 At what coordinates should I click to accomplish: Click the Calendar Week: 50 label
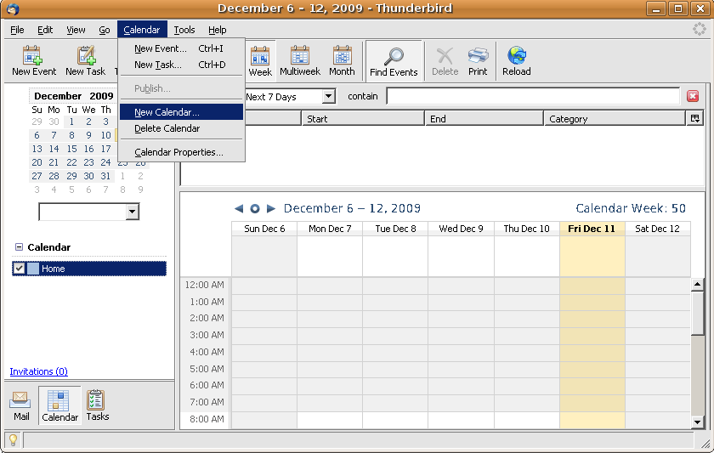tap(631, 208)
